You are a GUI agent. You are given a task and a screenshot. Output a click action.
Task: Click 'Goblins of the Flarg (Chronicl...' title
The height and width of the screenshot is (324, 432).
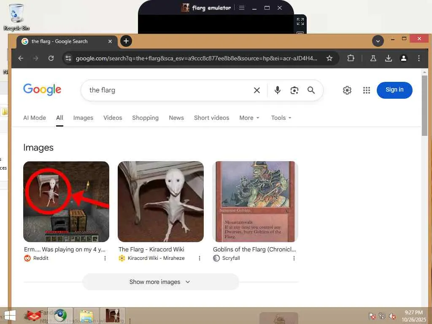tap(254, 249)
